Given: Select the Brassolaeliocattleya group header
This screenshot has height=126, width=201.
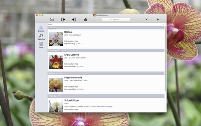Looking at the screenshot, I should point(106,50).
